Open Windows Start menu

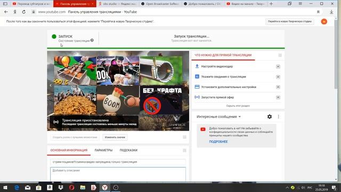coord(5,188)
